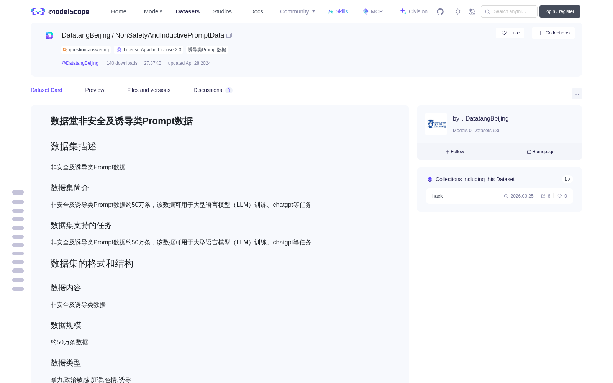Screen dimensions: 613x383
Task: Open the @DatatangBeijing author link
Action: pyautogui.click(x=80, y=63)
